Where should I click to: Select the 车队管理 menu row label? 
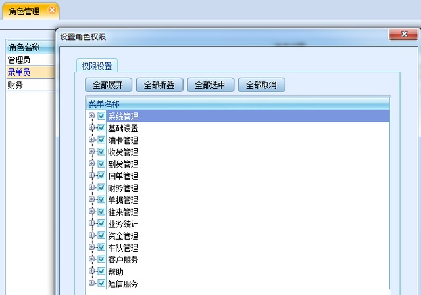pos(123,248)
